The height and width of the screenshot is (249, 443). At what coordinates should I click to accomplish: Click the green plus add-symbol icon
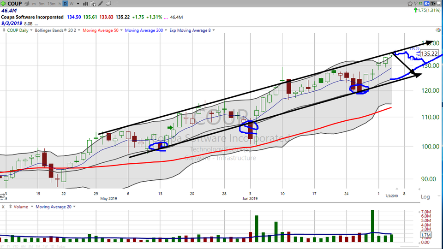[3, 4]
